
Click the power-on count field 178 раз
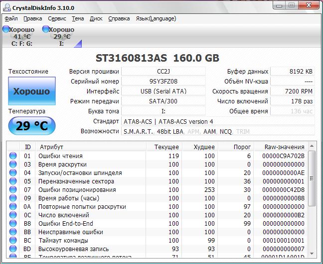click(x=293, y=101)
